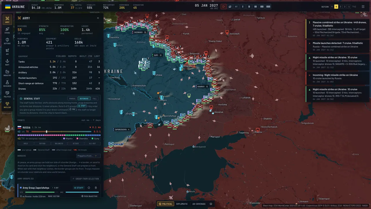This screenshot has height=209, width=371.
Task: Open the hamburger main menu
Action: pyautogui.click(x=363, y=6)
